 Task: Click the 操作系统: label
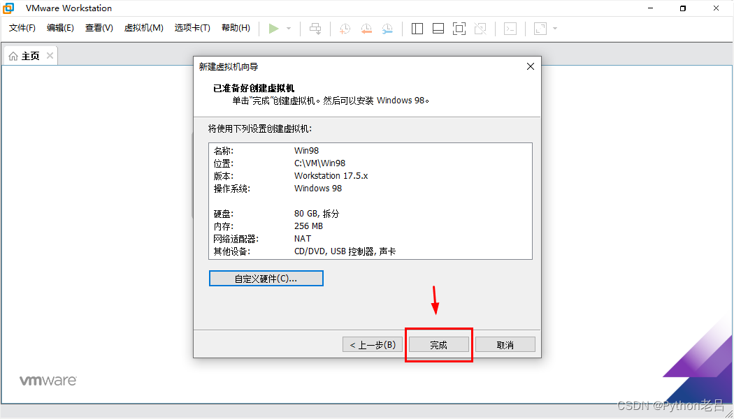231,189
